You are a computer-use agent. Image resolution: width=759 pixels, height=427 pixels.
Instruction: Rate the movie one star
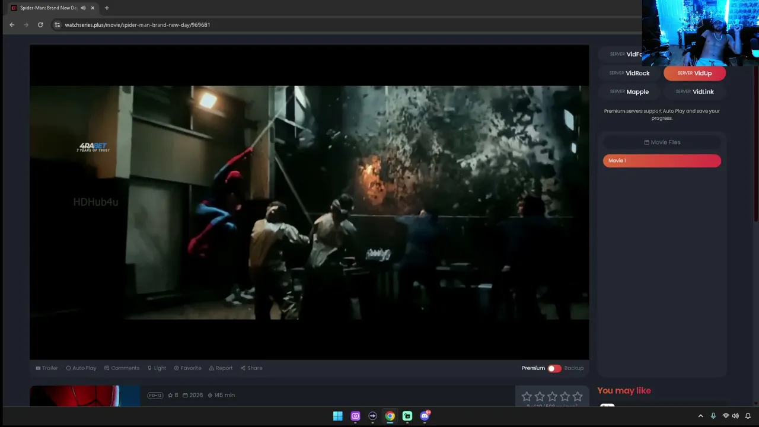click(x=527, y=396)
